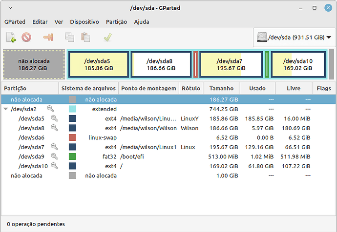Click the paste partition toolbar icon
This screenshot has width=337, height=232.
85,37
